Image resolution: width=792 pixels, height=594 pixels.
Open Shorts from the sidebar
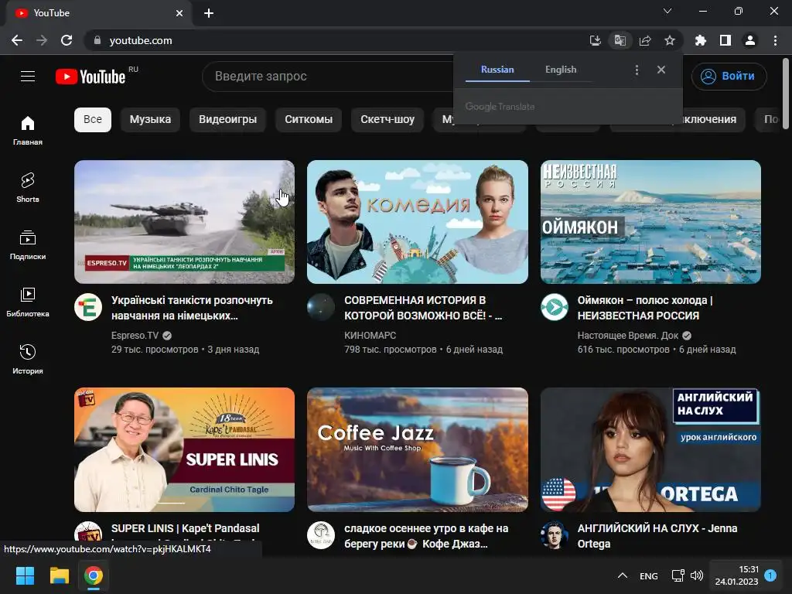[28, 187]
